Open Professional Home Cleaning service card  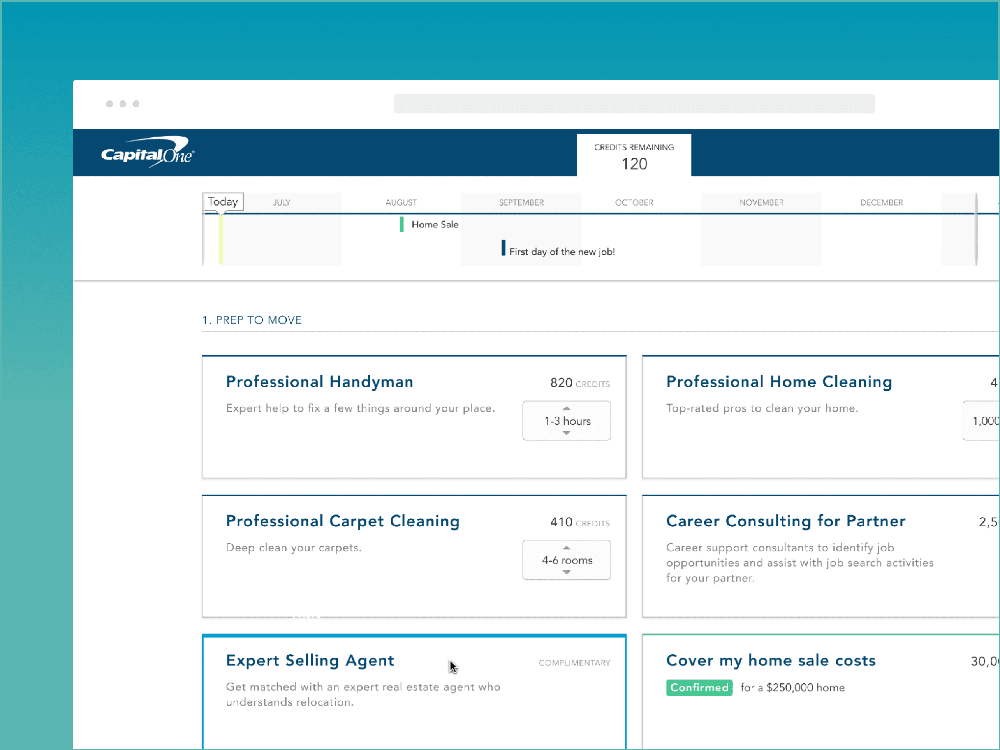pyautogui.click(x=778, y=382)
